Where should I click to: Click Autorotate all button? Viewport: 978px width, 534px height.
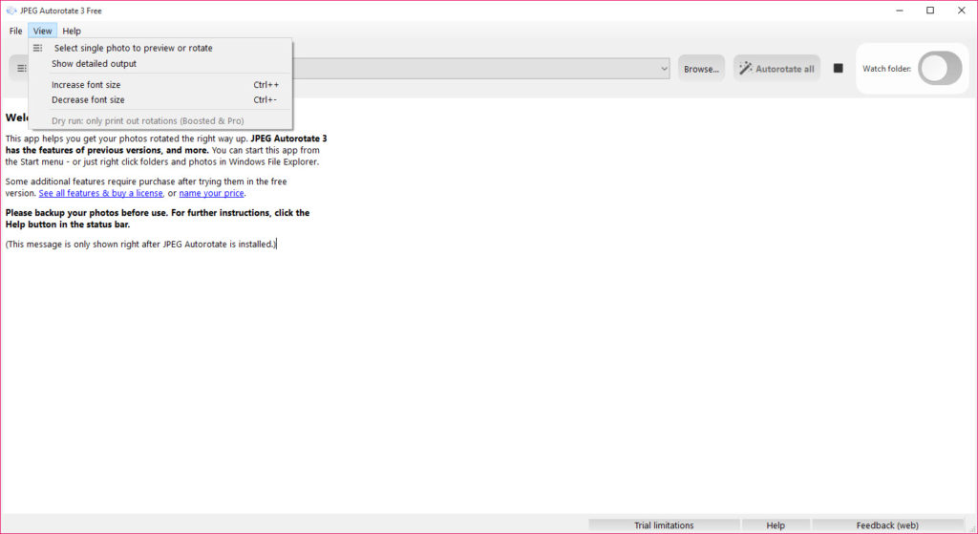tap(776, 69)
